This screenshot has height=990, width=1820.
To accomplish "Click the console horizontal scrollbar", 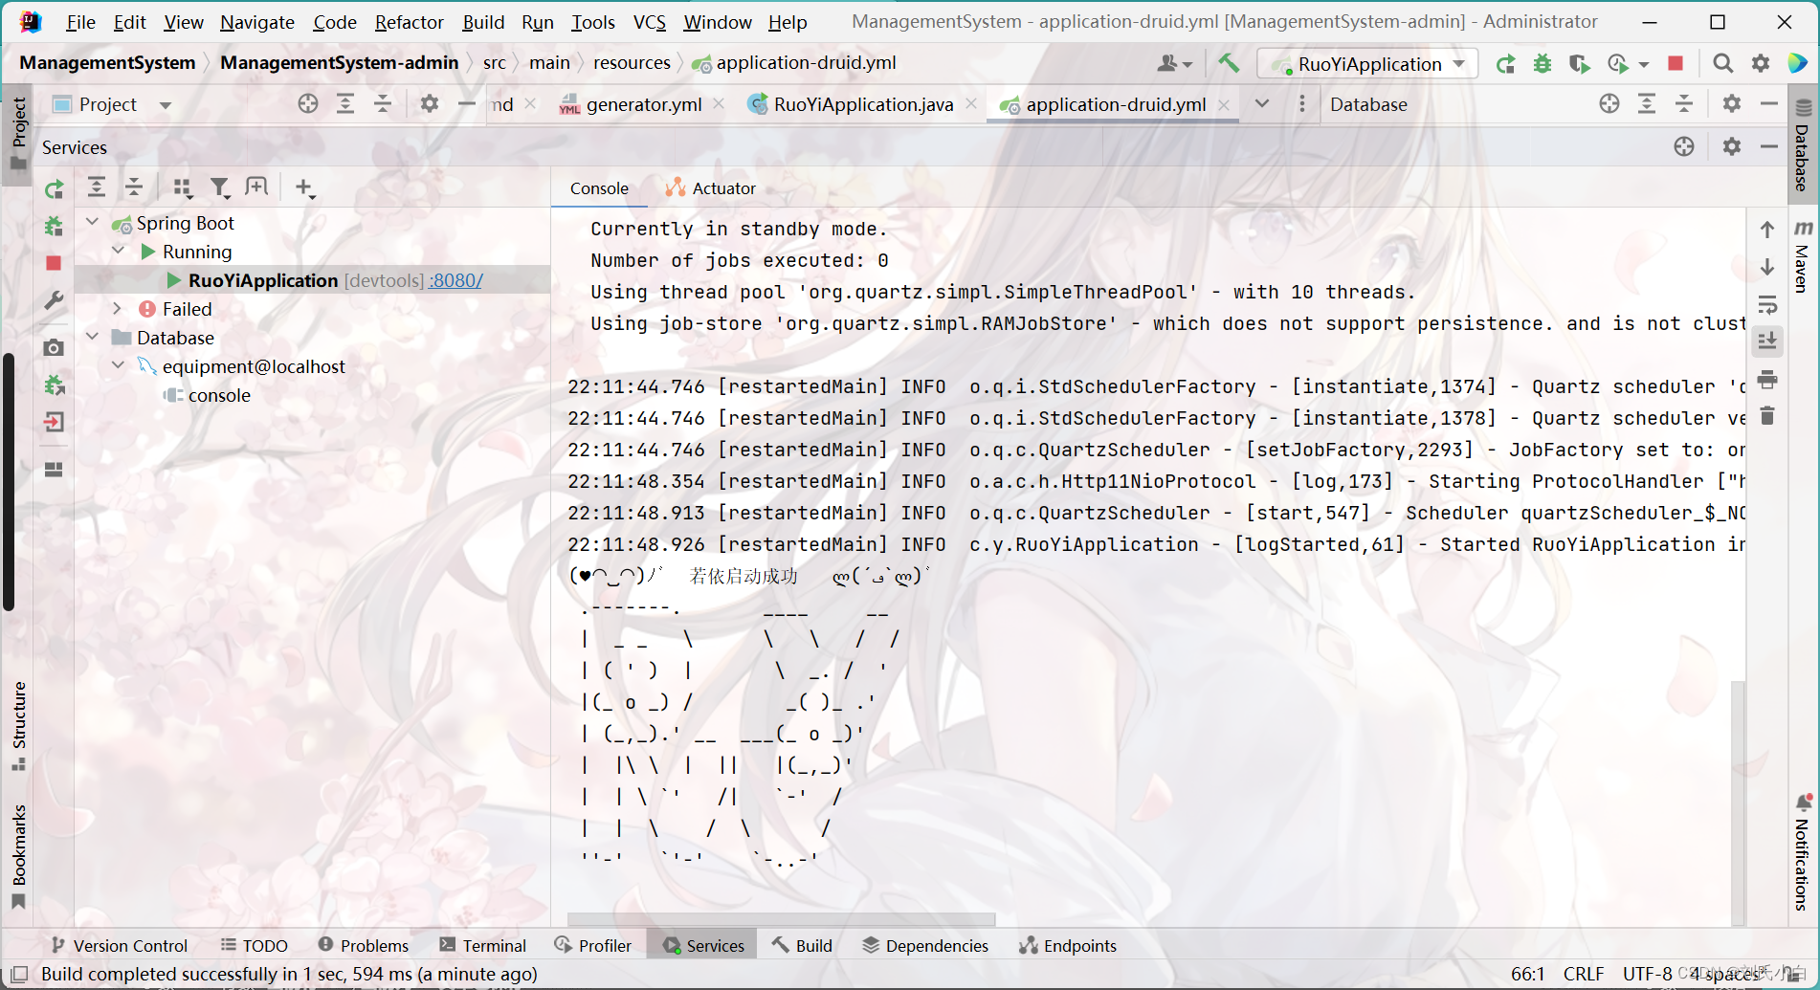I will pos(781,919).
